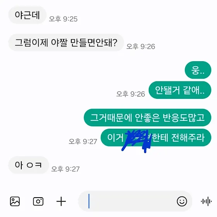Tap the camera icon
Viewport: 217px width, 217px height.
tap(38, 201)
